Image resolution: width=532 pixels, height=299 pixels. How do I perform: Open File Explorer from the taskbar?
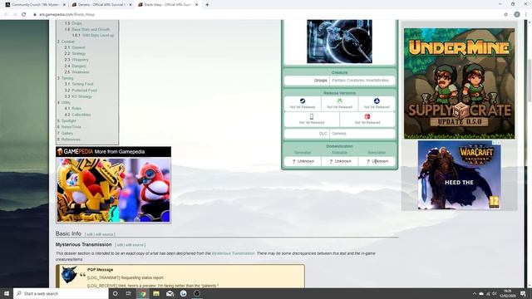coord(156,293)
